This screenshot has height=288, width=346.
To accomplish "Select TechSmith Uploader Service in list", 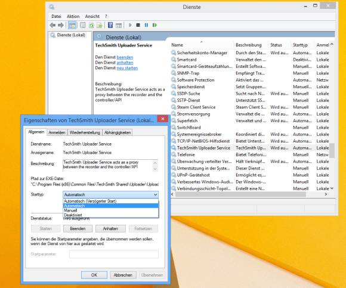I will (250, 148).
